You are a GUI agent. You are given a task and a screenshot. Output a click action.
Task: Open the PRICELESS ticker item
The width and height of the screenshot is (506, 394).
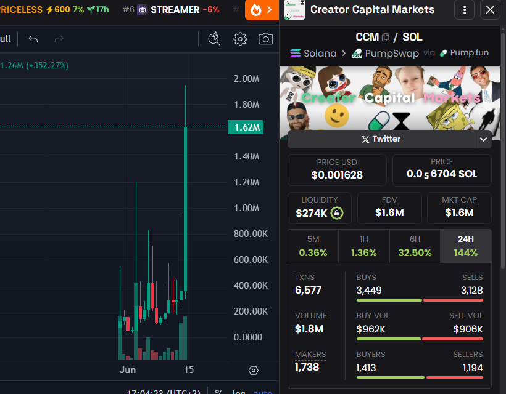point(54,10)
